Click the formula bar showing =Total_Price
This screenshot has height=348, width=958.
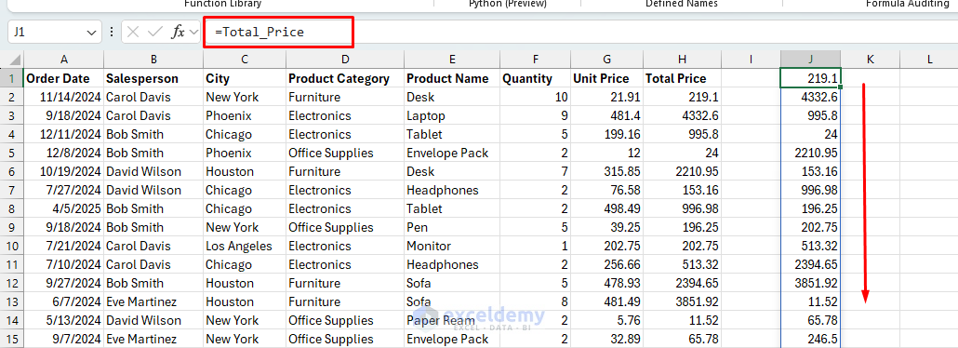coord(580,33)
